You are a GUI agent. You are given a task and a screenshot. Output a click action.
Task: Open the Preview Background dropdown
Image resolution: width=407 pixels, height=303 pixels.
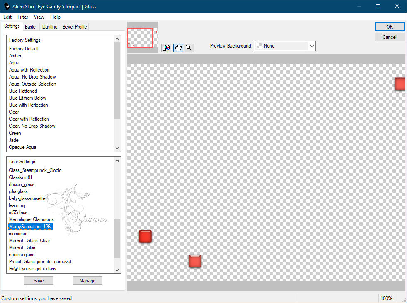click(x=284, y=46)
